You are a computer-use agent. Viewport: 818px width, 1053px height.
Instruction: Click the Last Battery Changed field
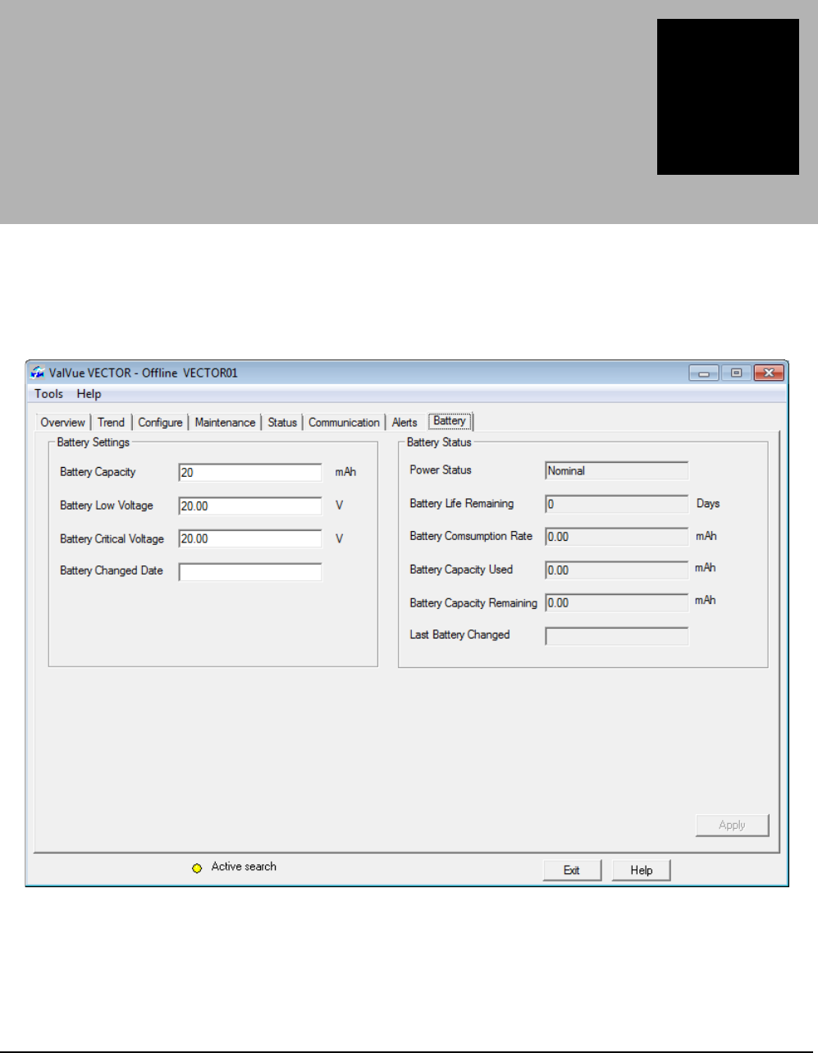pyautogui.click(x=617, y=636)
